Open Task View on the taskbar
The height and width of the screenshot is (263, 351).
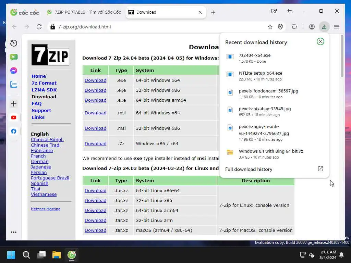pyautogui.click(x=41, y=255)
